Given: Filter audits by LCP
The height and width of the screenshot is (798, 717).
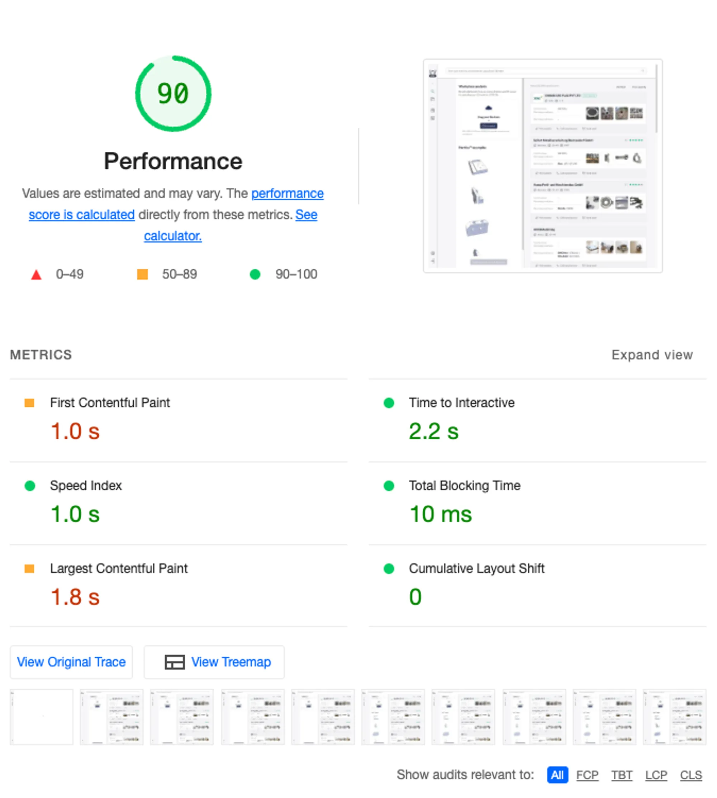Looking at the screenshot, I should 656,775.
